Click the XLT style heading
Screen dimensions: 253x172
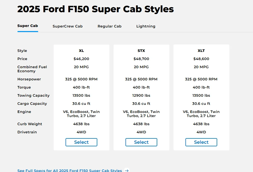tap(201, 51)
